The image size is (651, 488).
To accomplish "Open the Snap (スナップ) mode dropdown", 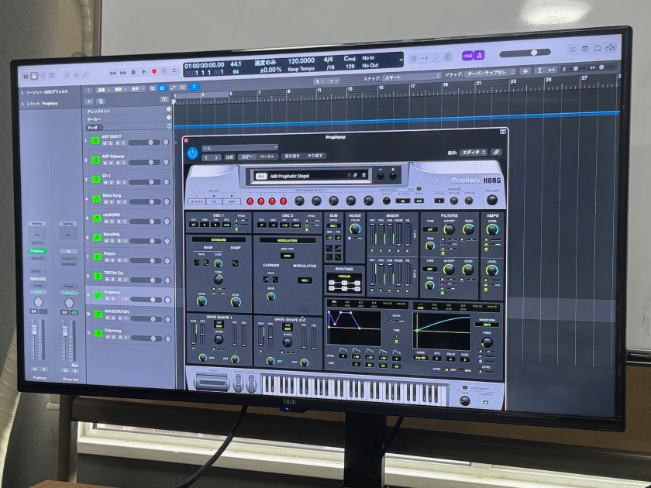I will (412, 77).
